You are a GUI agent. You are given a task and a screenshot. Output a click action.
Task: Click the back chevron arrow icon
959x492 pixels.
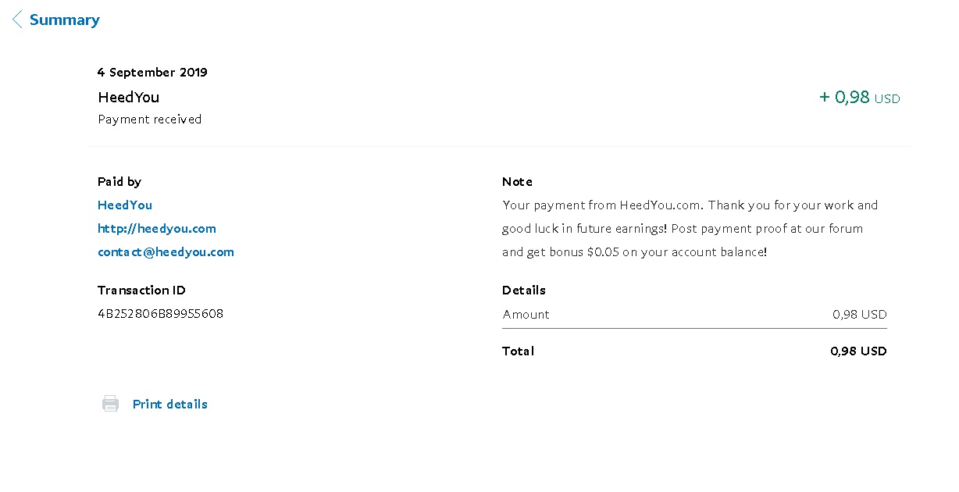click(x=17, y=20)
